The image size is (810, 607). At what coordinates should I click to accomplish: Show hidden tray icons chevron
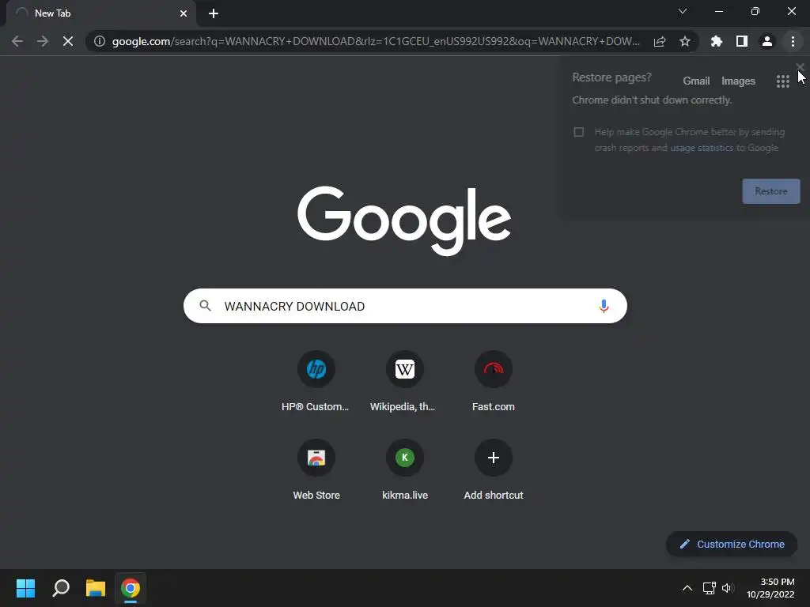pyautogui.click(x=687, y=588)
